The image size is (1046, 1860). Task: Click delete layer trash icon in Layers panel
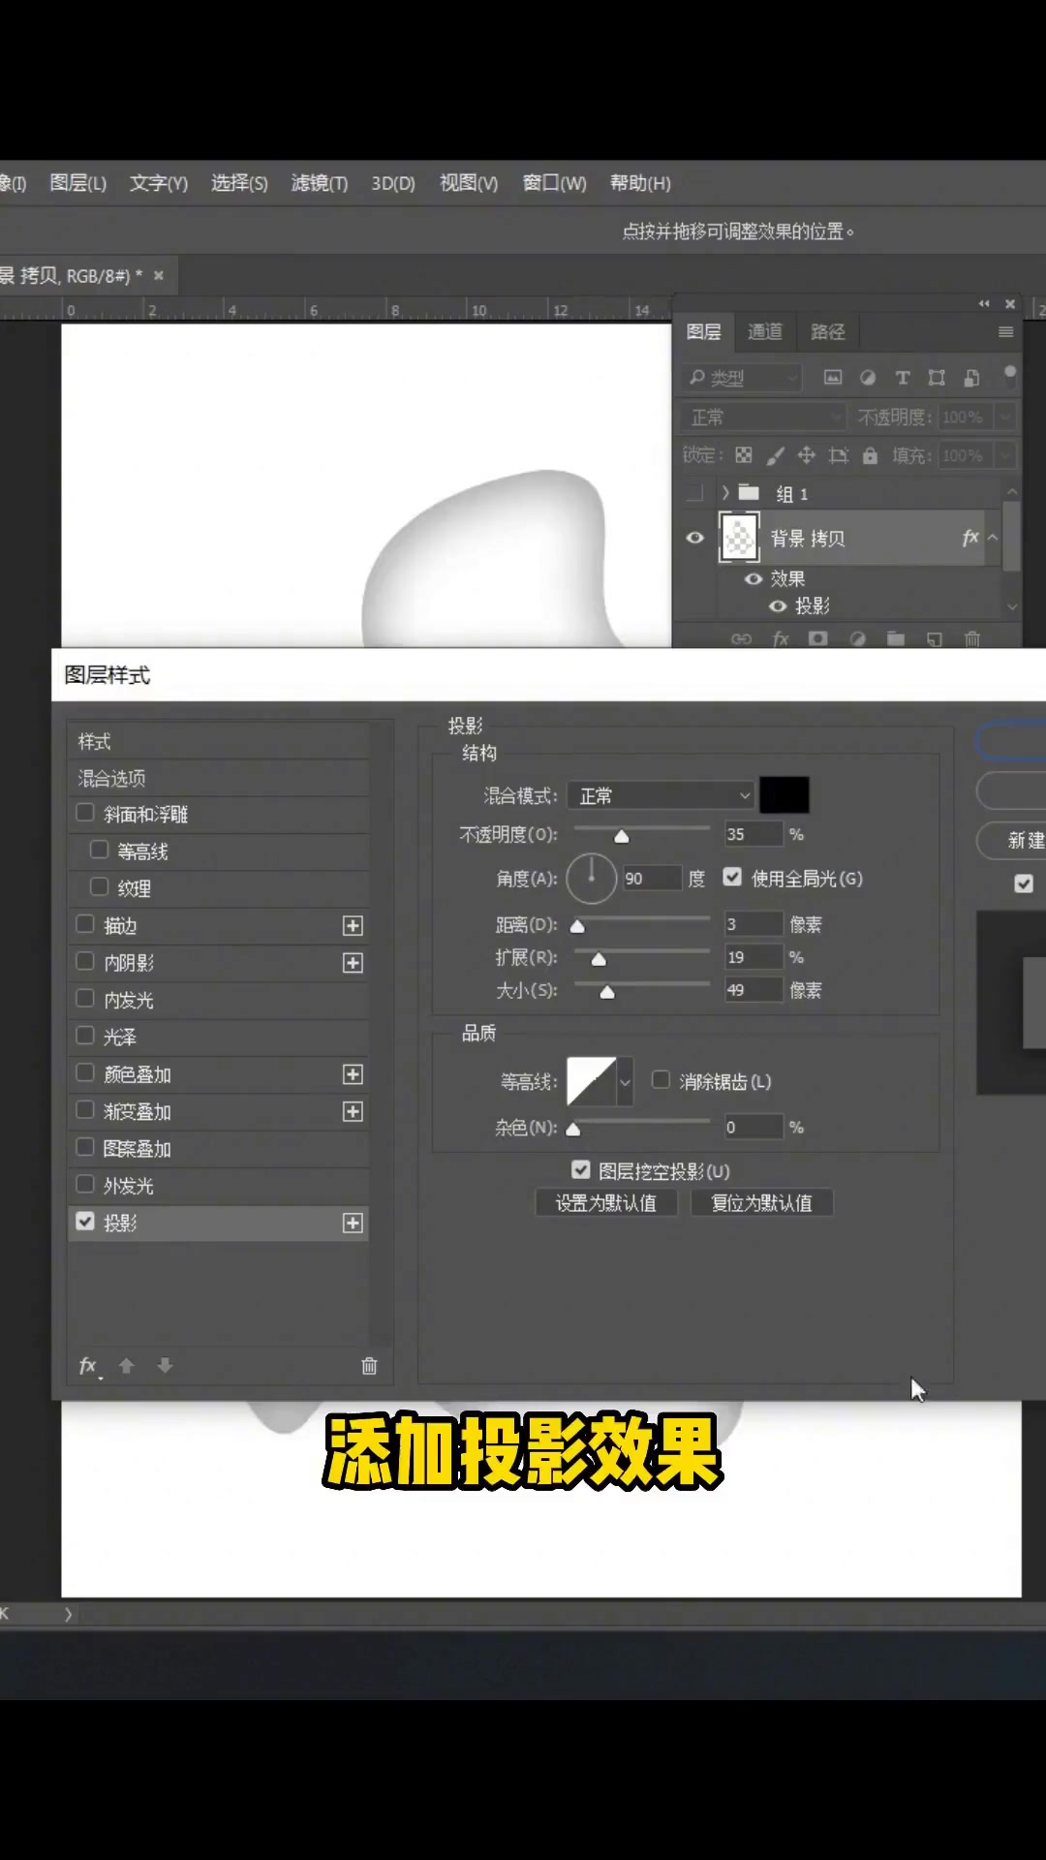click(972, 639)
